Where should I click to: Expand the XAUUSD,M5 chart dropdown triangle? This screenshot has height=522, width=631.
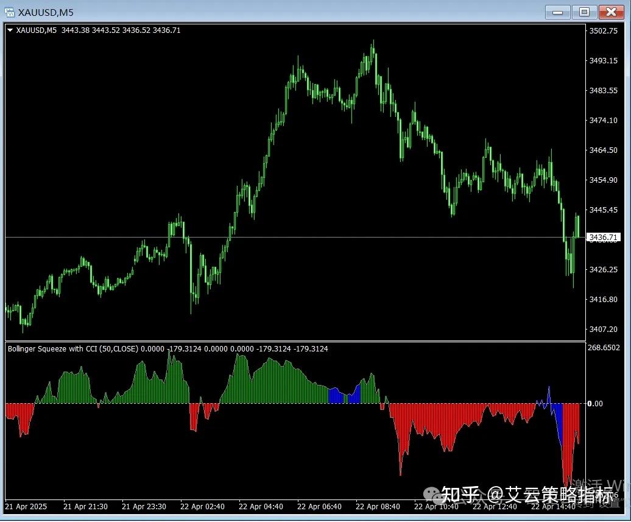click(10, 30)
